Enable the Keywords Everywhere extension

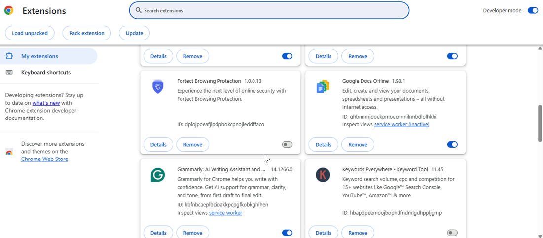coord(452,233)
